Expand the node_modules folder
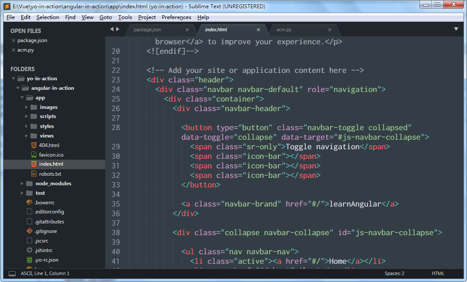Image resolution: width=467 pixels, height=282 pixels. (x=22, y=184)
